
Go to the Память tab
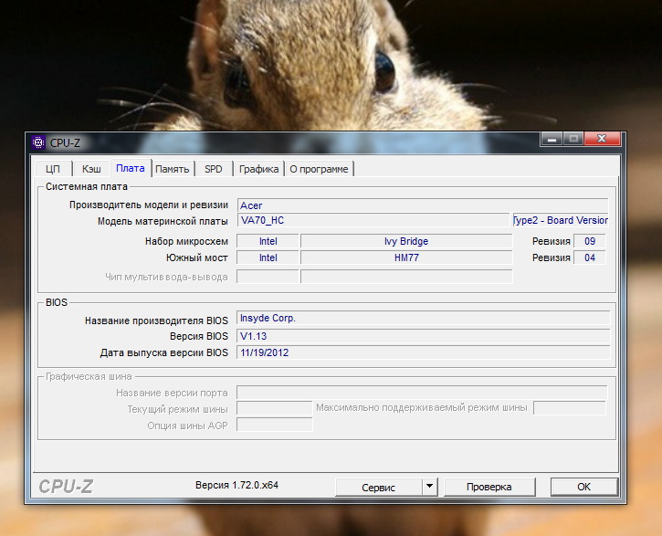click(173, 169)
